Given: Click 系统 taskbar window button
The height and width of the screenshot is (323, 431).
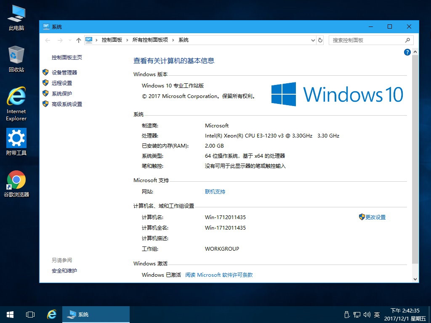Looking at the screenshot, I should [96, 315].
